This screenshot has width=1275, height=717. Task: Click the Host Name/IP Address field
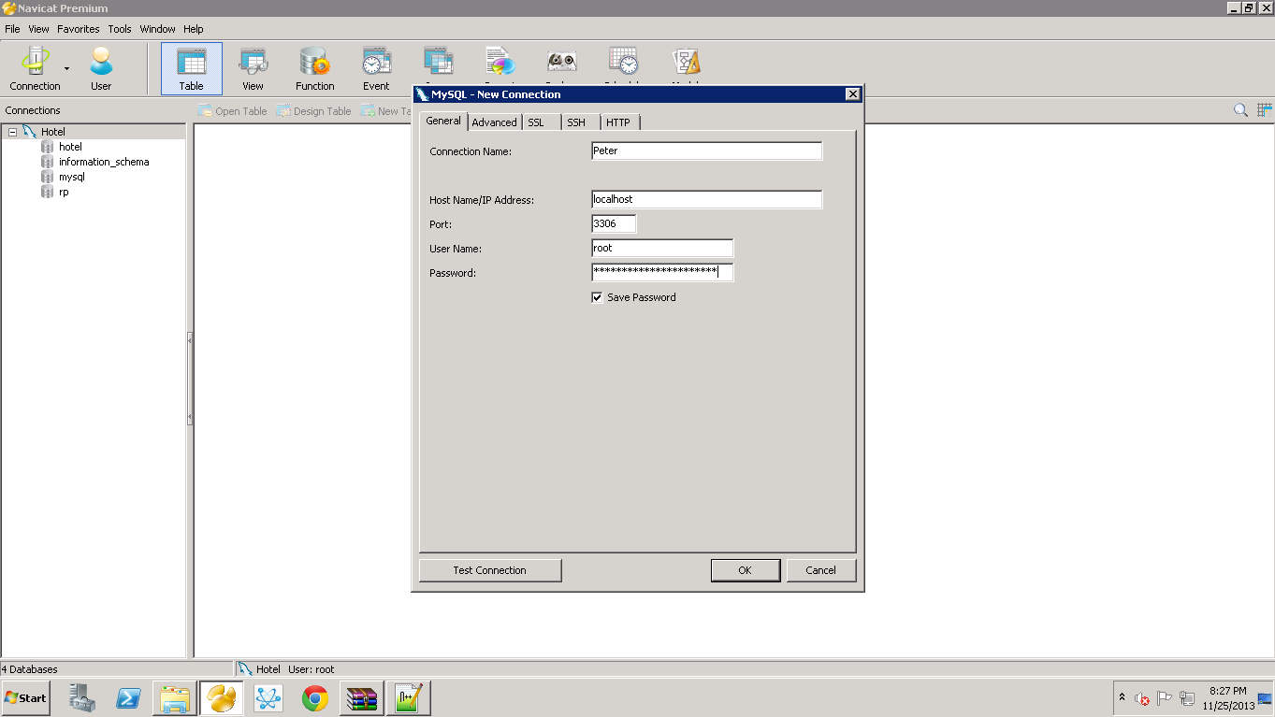707,199
